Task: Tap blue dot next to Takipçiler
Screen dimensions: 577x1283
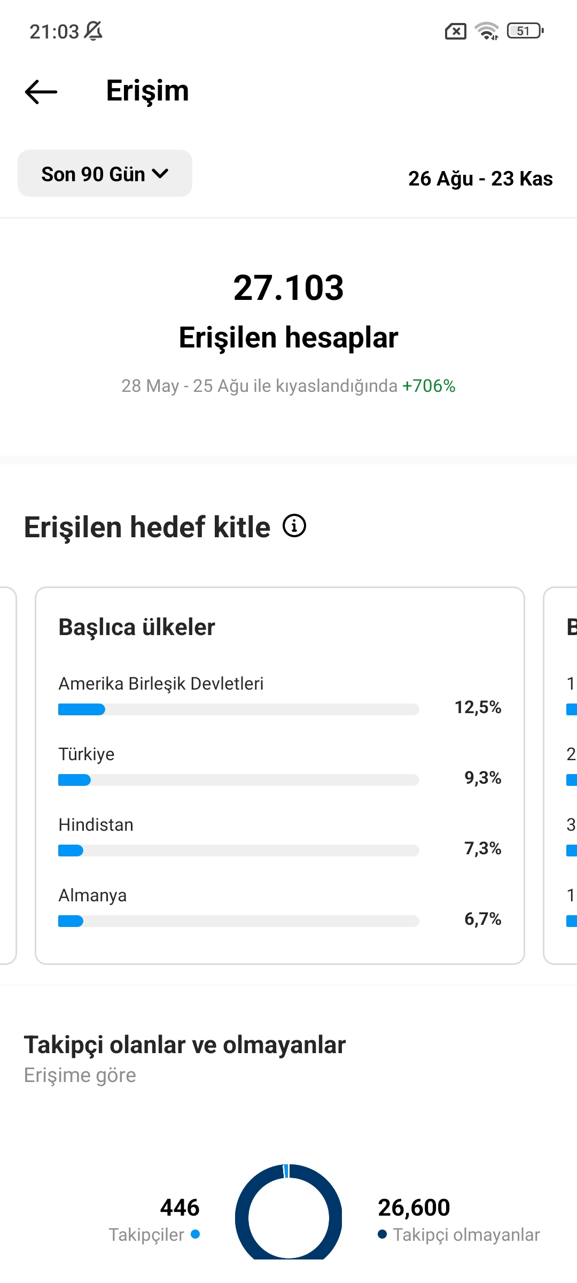Action: point(195,1234)
